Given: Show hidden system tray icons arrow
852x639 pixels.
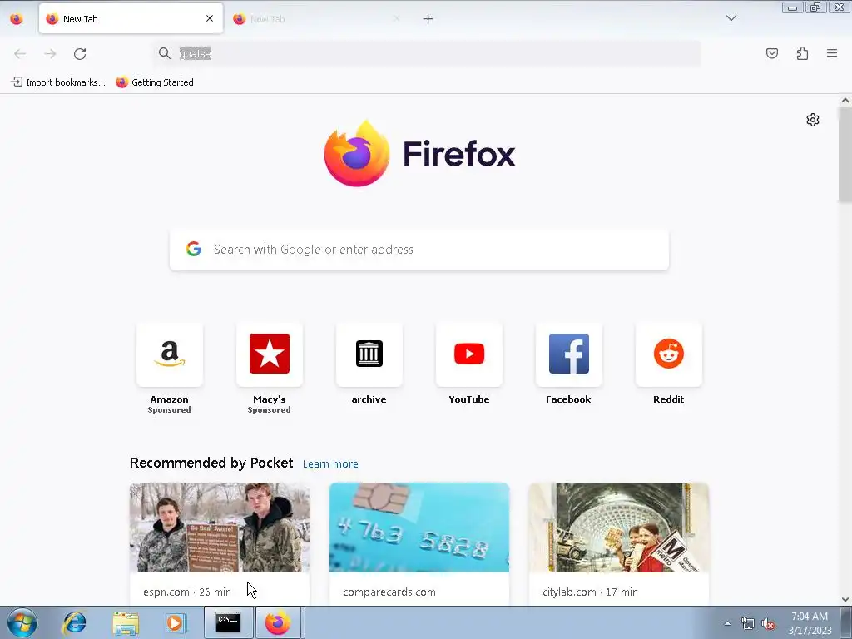Looking at the screenshot, I should tap(727, 623).
